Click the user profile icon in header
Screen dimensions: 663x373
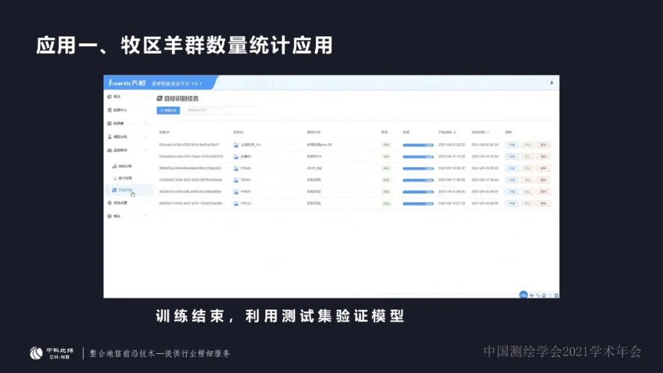point(551,82)
